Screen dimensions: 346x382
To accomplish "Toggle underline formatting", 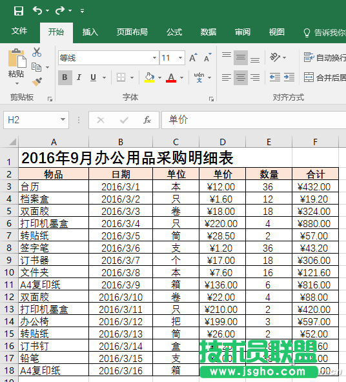I will [93, 77].
